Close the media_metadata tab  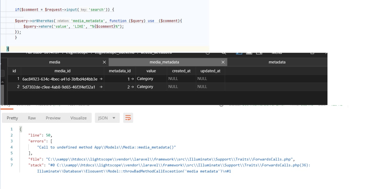(x=223, y=62)
